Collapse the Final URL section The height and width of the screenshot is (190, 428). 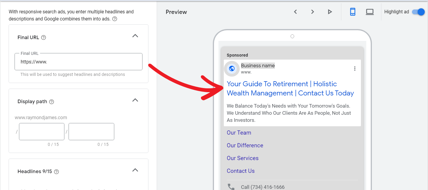click(x=135, y=36)
